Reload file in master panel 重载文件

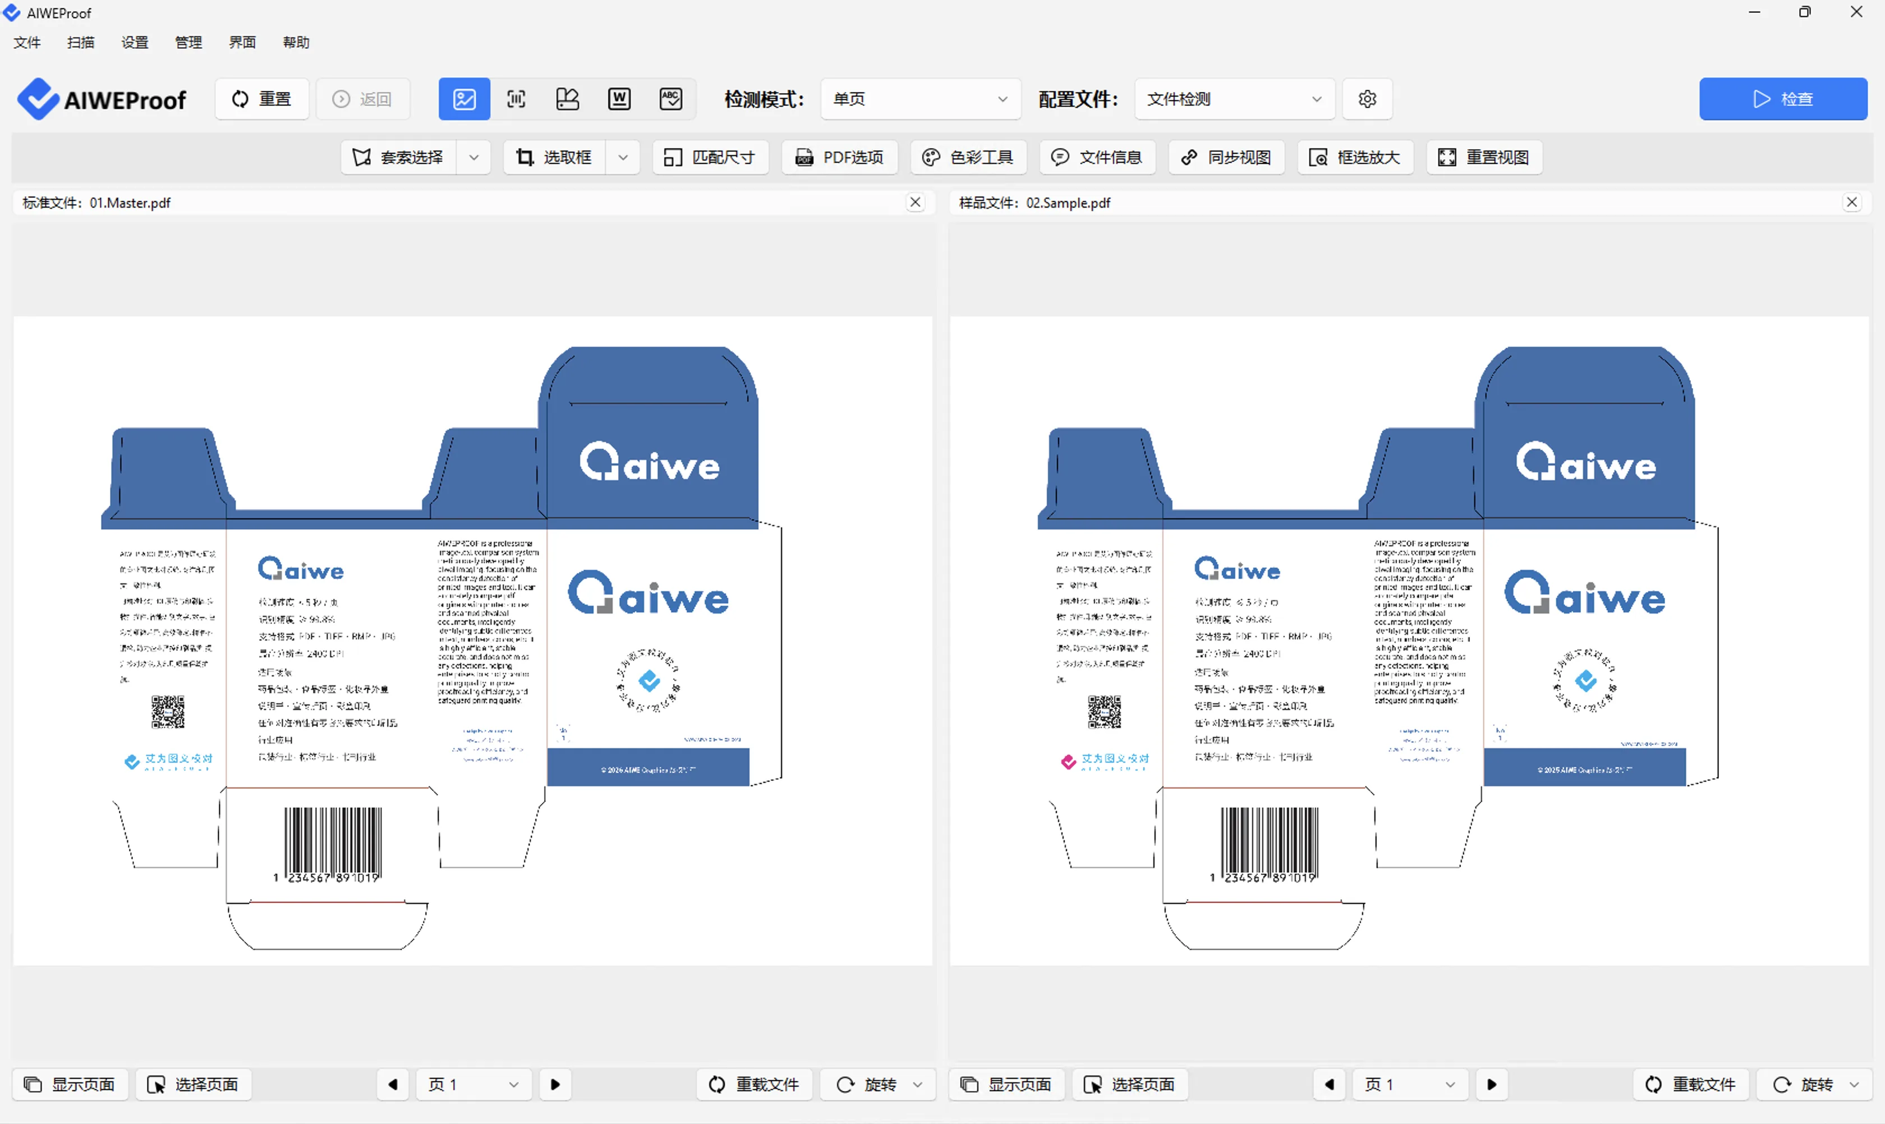[x=755, y=1085]
